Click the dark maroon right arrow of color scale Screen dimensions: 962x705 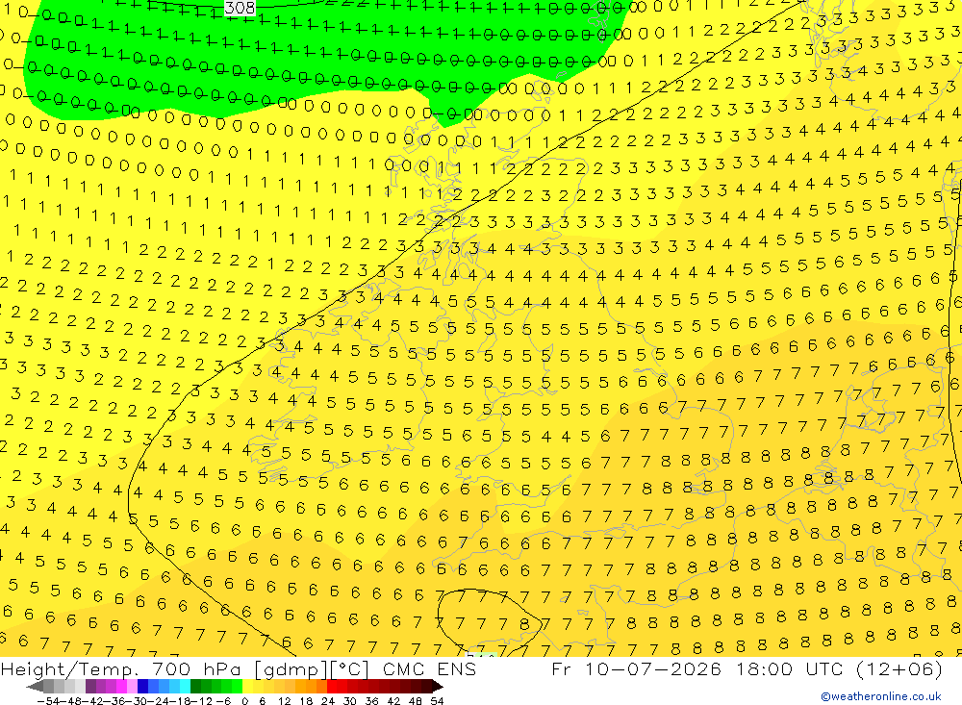(438, 686)
